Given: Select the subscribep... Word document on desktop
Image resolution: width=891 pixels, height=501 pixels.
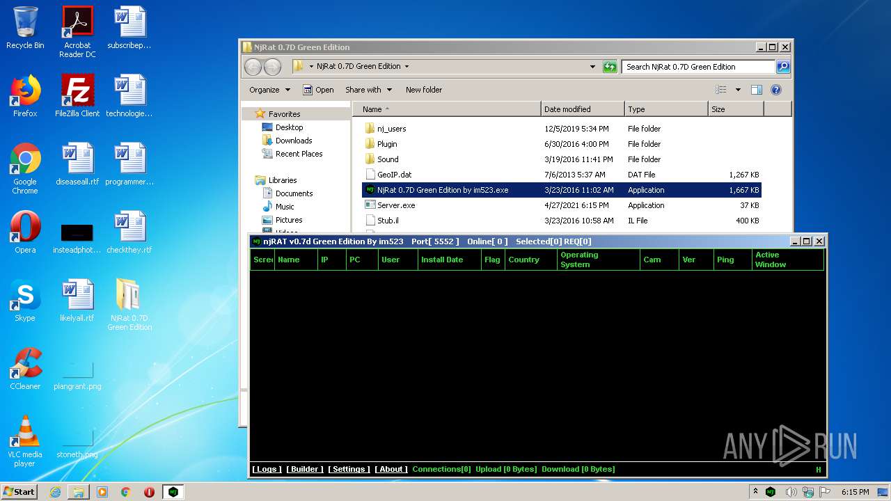Looking at the screenshot, I should pos(129,28).
